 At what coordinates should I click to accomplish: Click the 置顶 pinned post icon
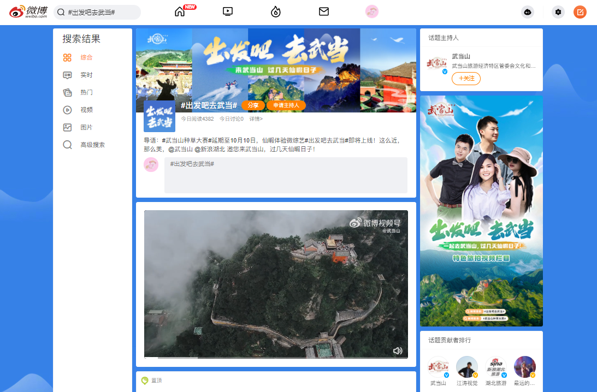click(145, 380)
